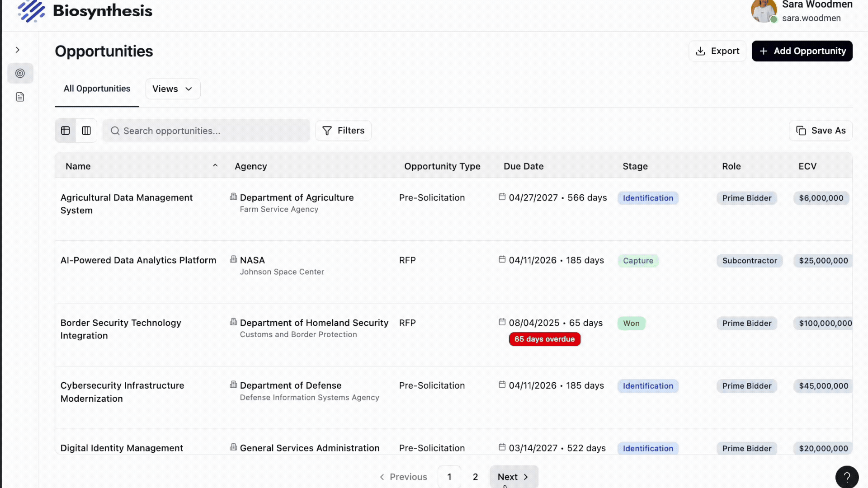868x488 pixels.
Task: Switch to the All Opportunities tab
Action: click(96, 89)
